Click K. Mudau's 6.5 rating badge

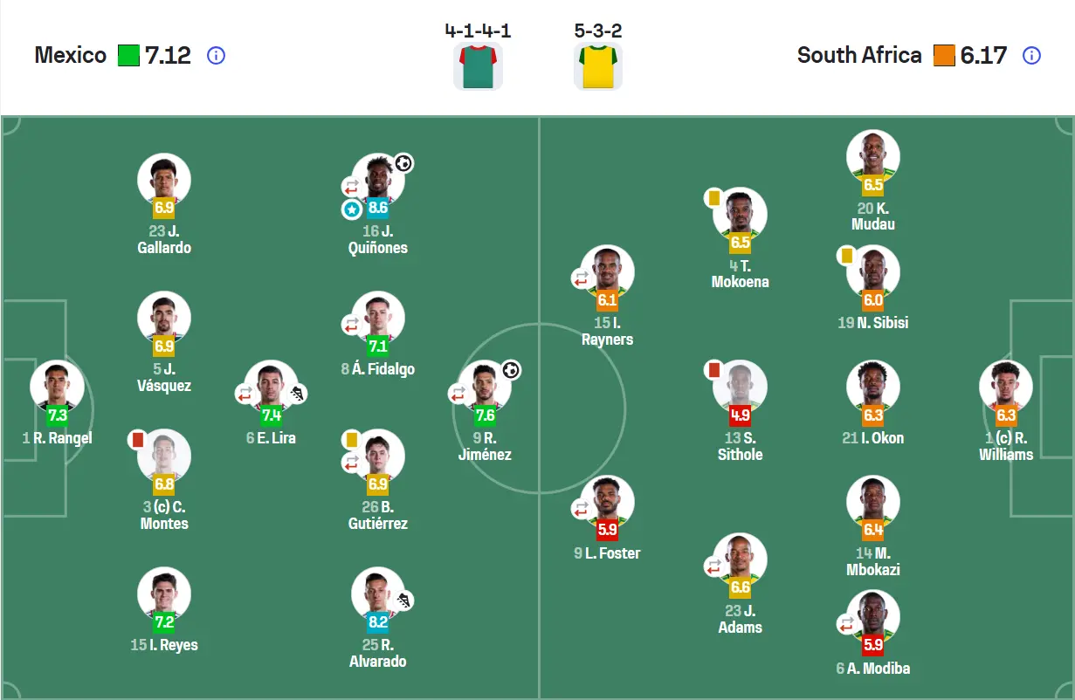(x=873, y=185)
